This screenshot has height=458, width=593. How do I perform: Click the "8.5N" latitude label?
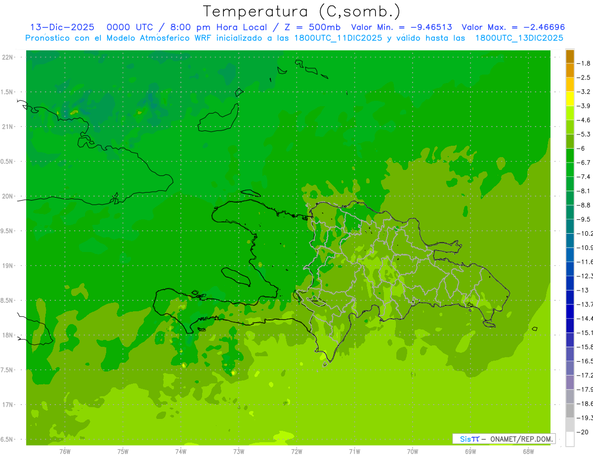(7, 300)
